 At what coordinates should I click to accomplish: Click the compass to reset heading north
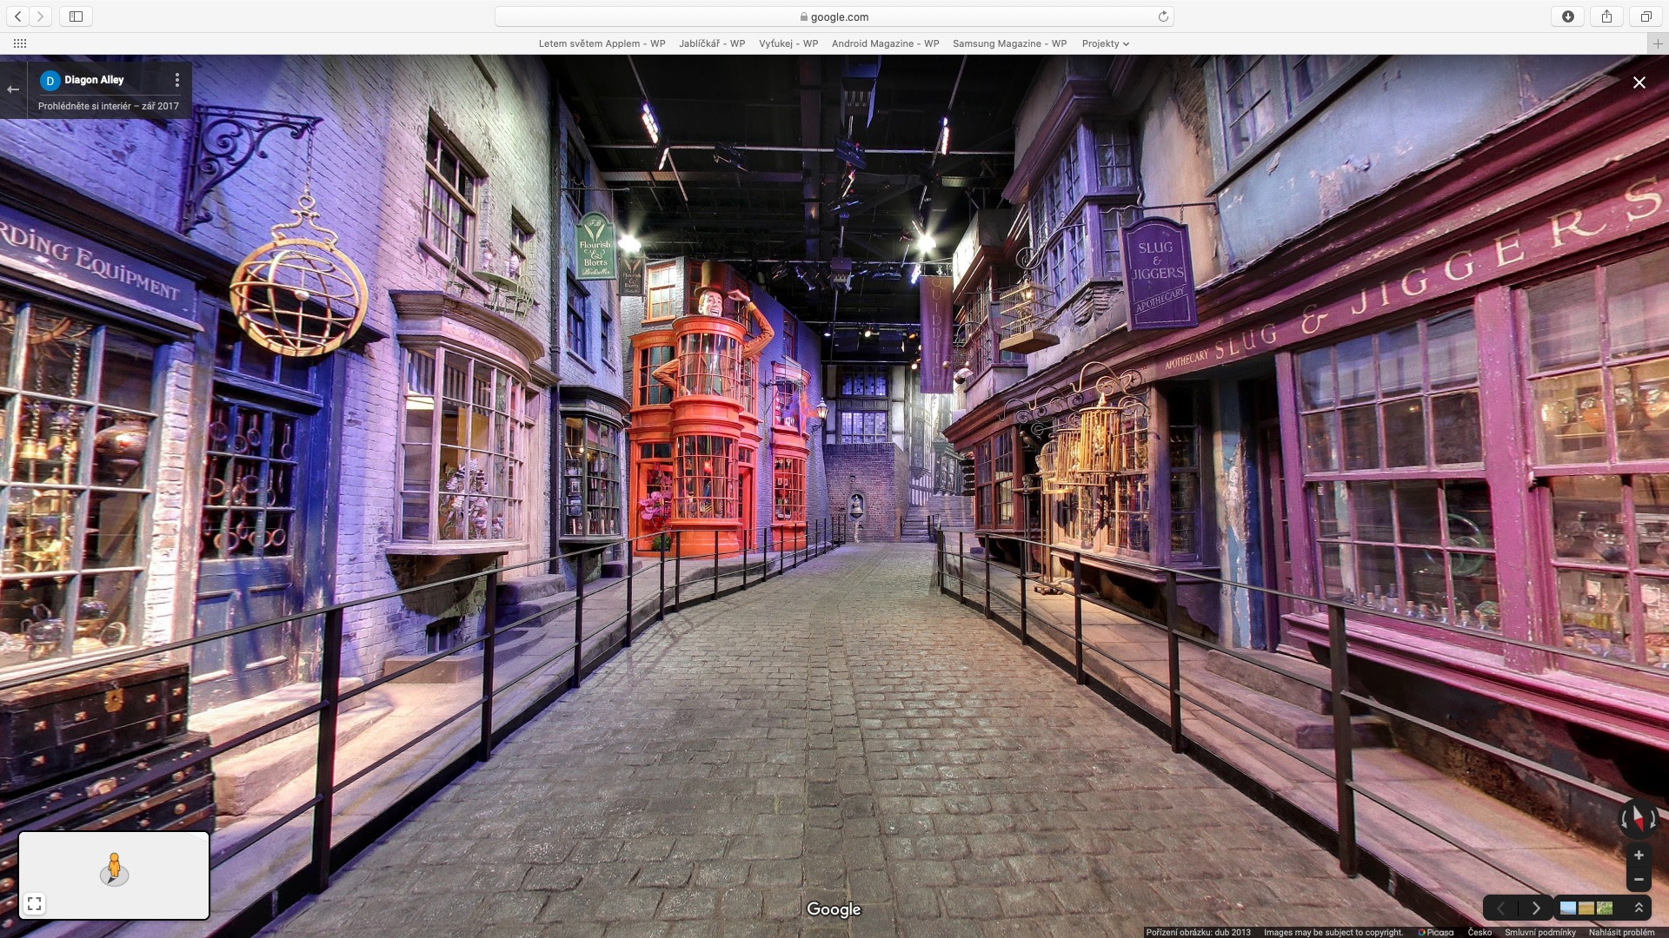pyautogui.click(x=1638, y=819)
